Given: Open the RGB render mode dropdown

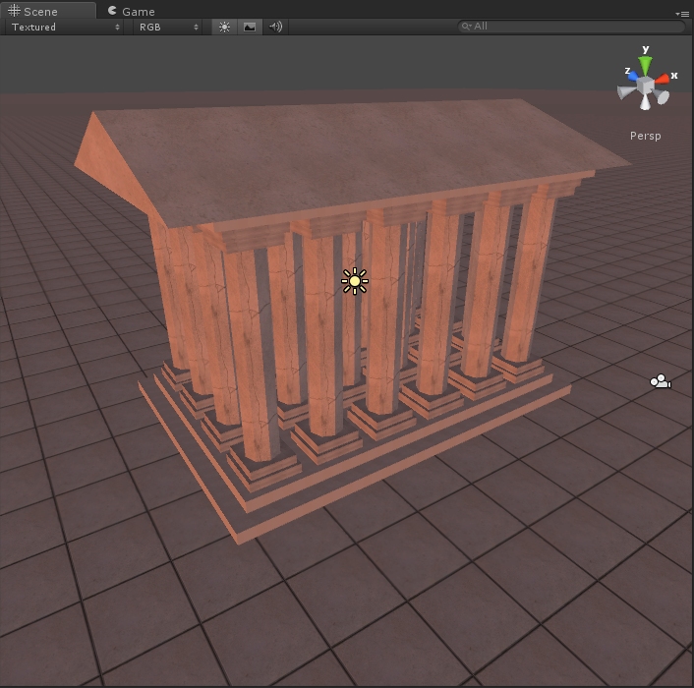Looking at the screenshot, I should click(168, 27).
